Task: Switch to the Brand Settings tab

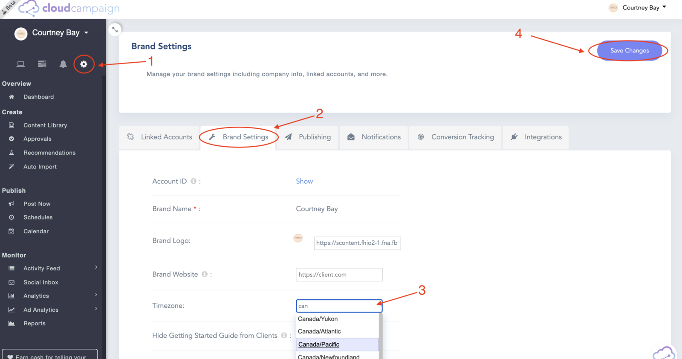Action: 239,137
